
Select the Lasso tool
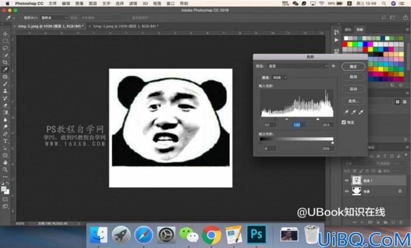point(5,48)
